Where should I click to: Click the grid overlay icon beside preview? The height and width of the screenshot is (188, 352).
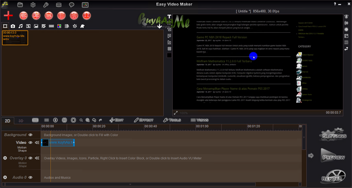pos(169,49)
